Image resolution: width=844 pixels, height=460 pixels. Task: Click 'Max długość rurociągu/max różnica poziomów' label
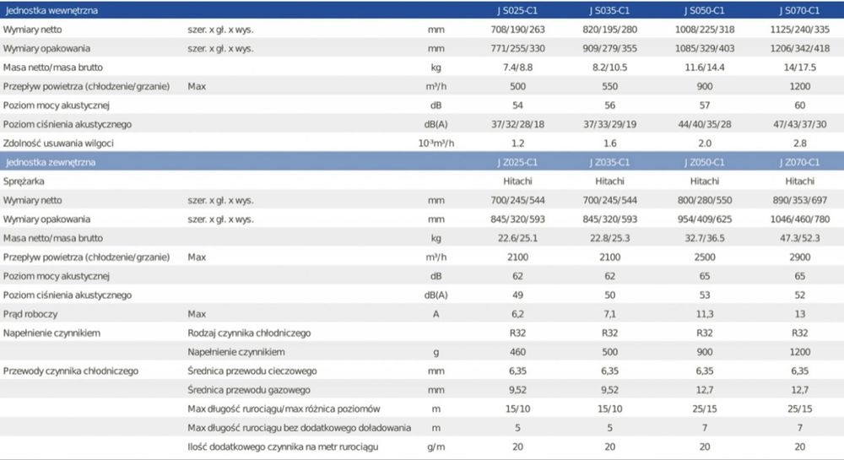pyautogui.click(x=284, y=409)
